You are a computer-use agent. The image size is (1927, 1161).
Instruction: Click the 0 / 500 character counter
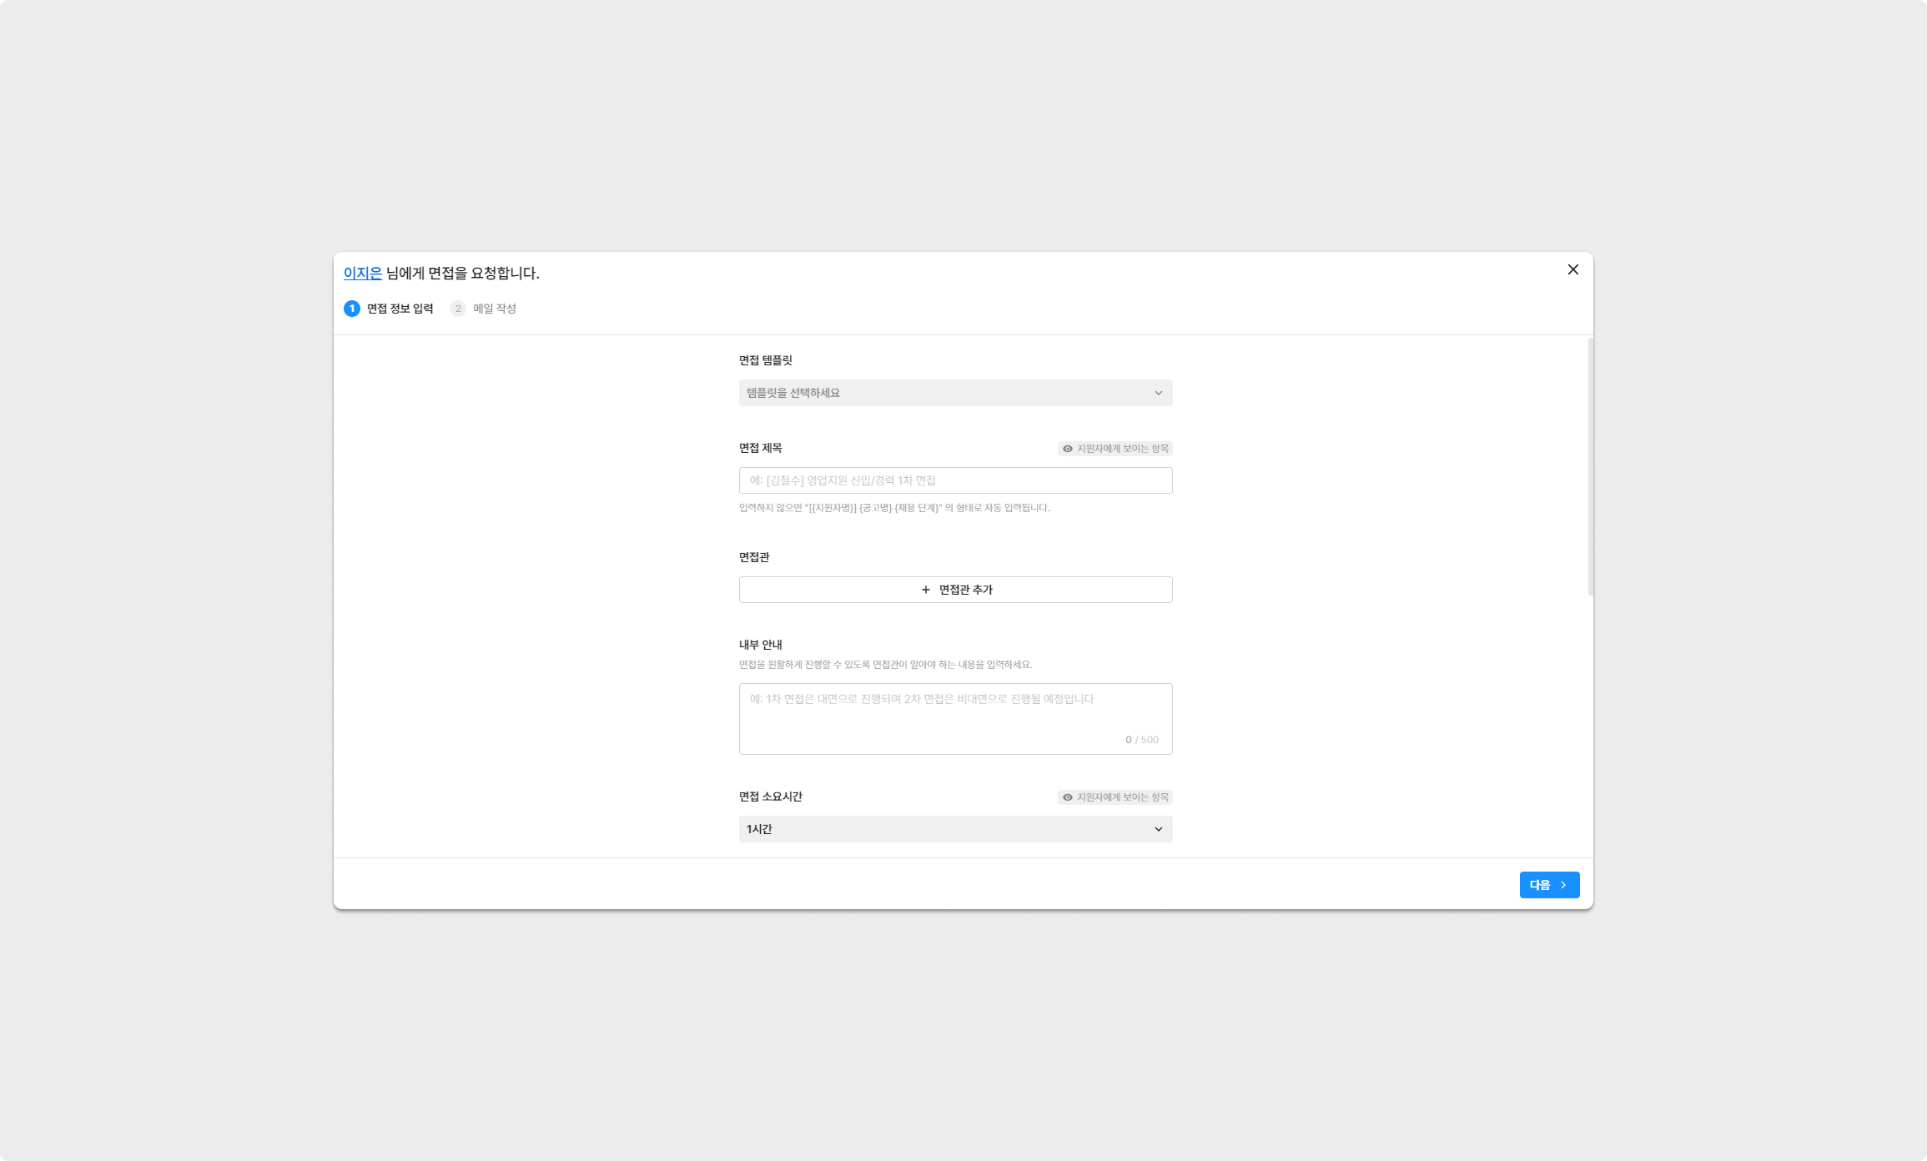1141,740
